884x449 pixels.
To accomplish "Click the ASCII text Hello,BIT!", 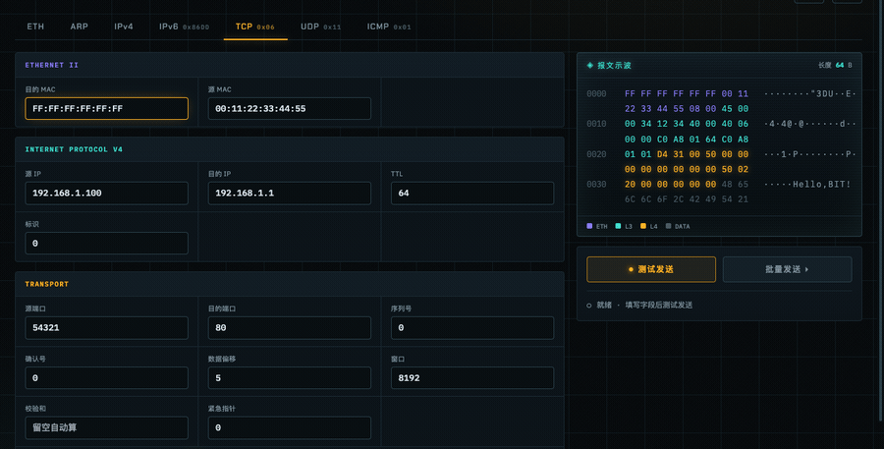I will point(822,185).
